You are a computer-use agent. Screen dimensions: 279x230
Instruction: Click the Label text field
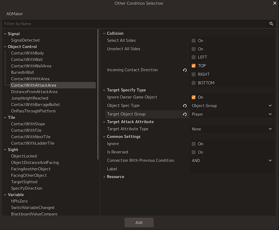232,169
